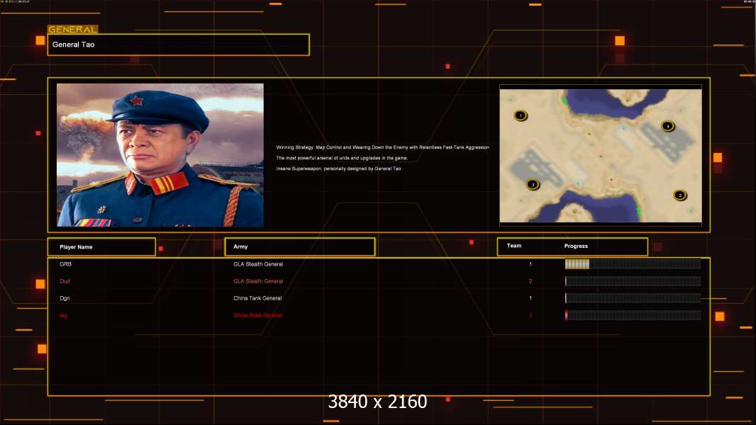
Task: Click start position marker 1 on minimap
Action: pyautogui.click(x=521, y=115)
